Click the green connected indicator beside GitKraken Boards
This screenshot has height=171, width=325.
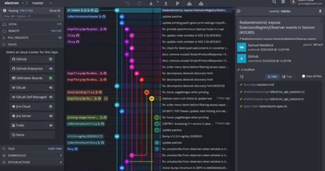[x=51, y=78]
